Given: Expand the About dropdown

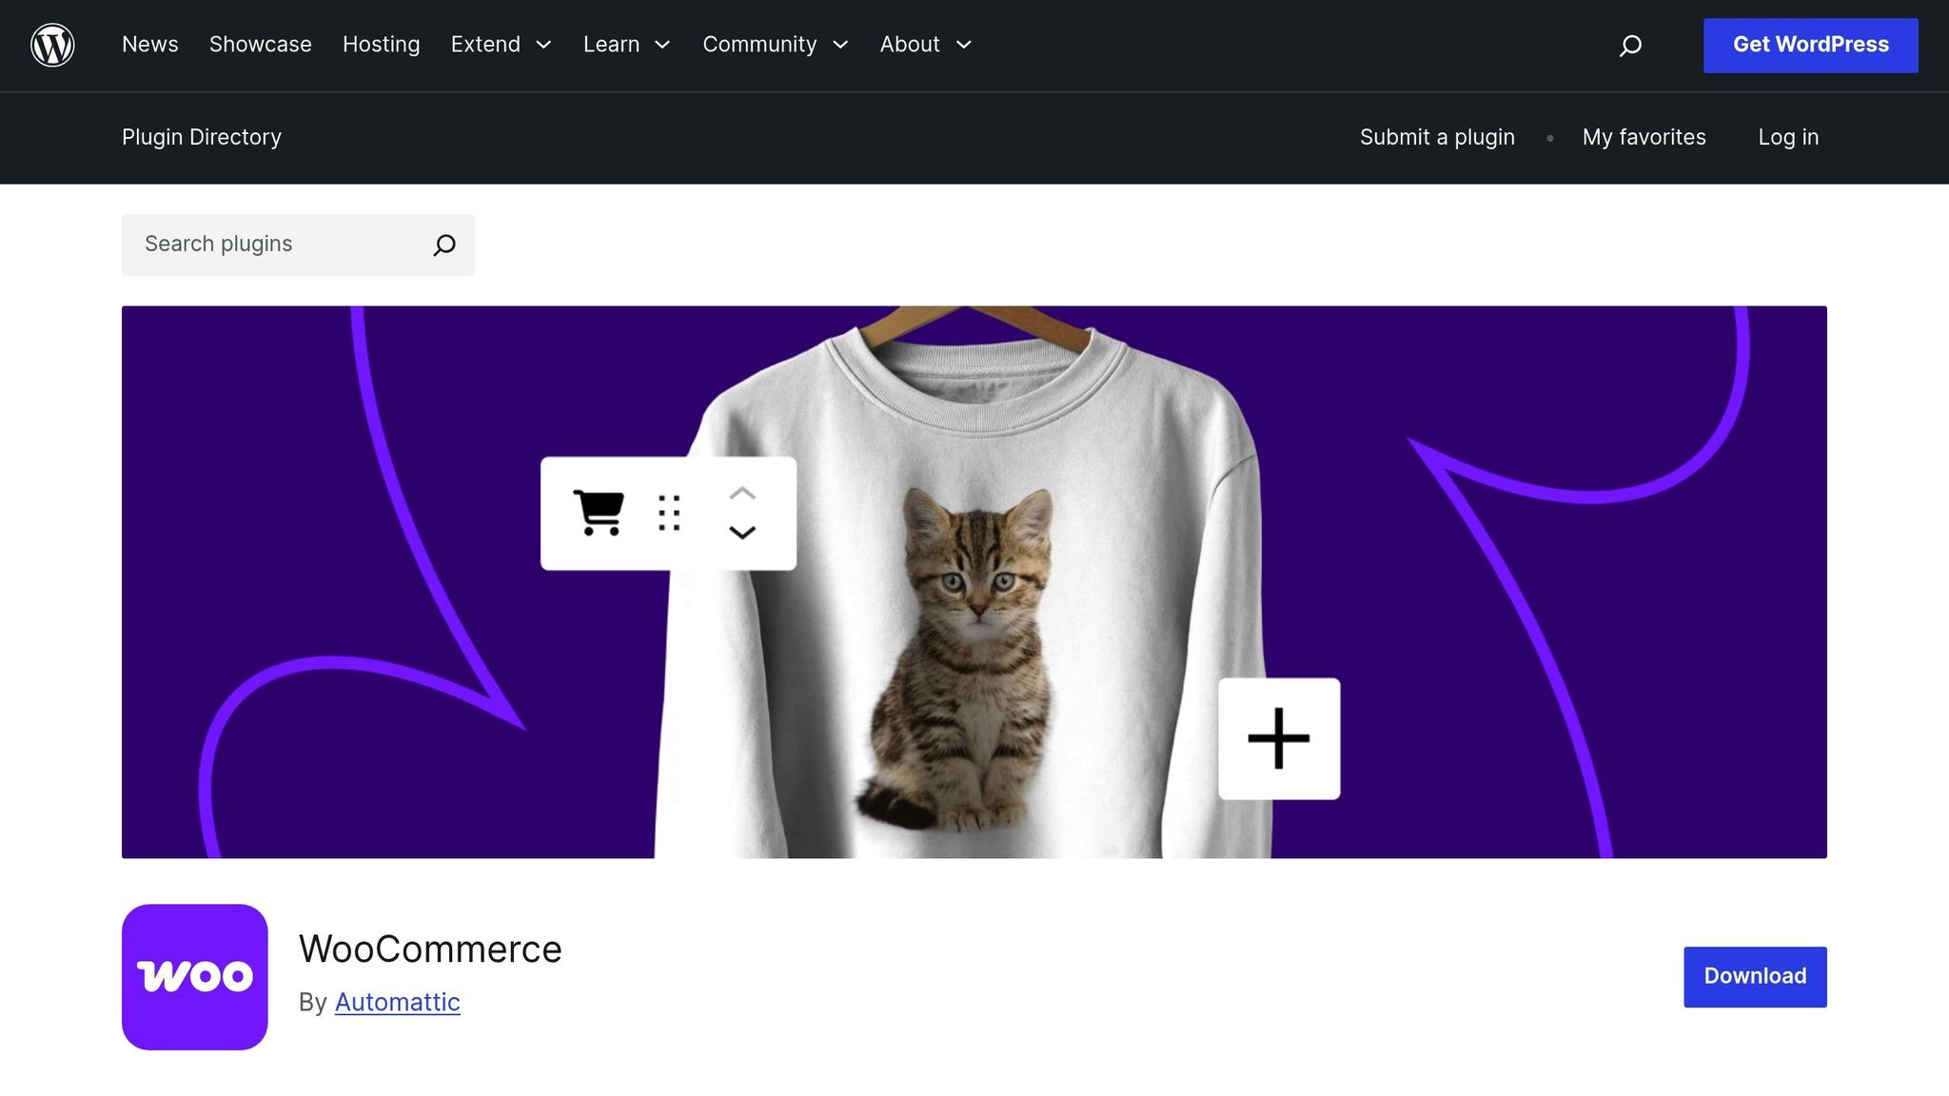Looking at the screenshot, I should pyautogui.click(x=924, y=44).
